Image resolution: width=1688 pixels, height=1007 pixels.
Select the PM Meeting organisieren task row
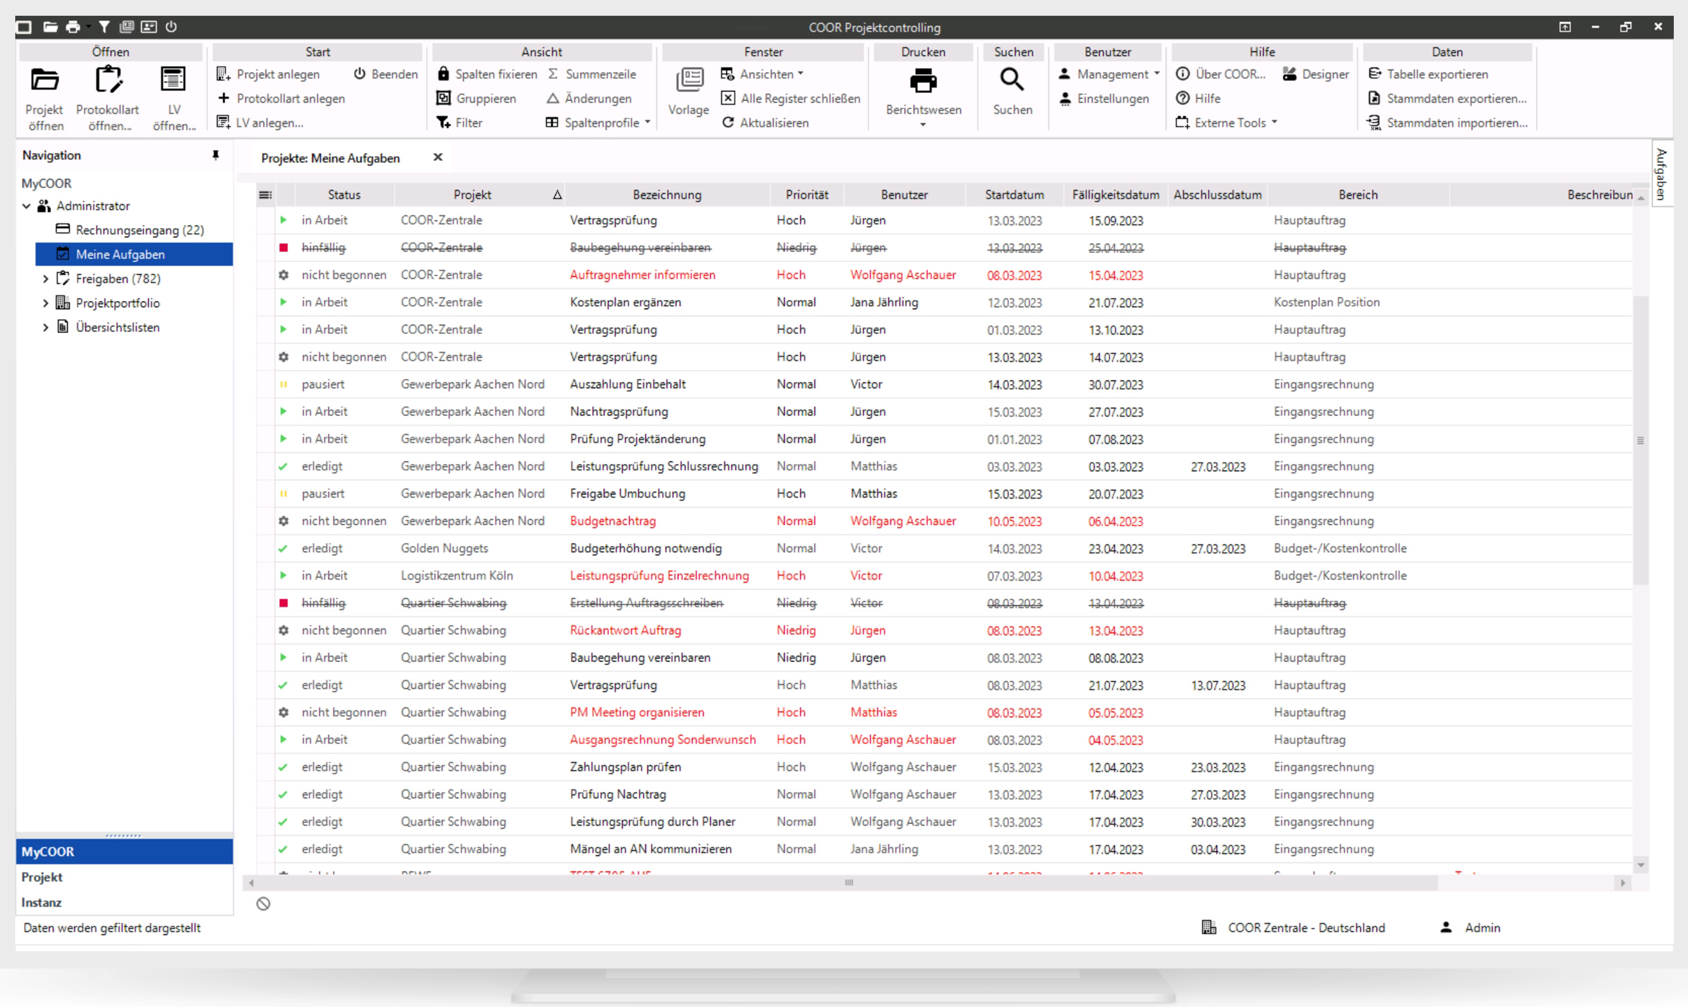tap(945, 712)
